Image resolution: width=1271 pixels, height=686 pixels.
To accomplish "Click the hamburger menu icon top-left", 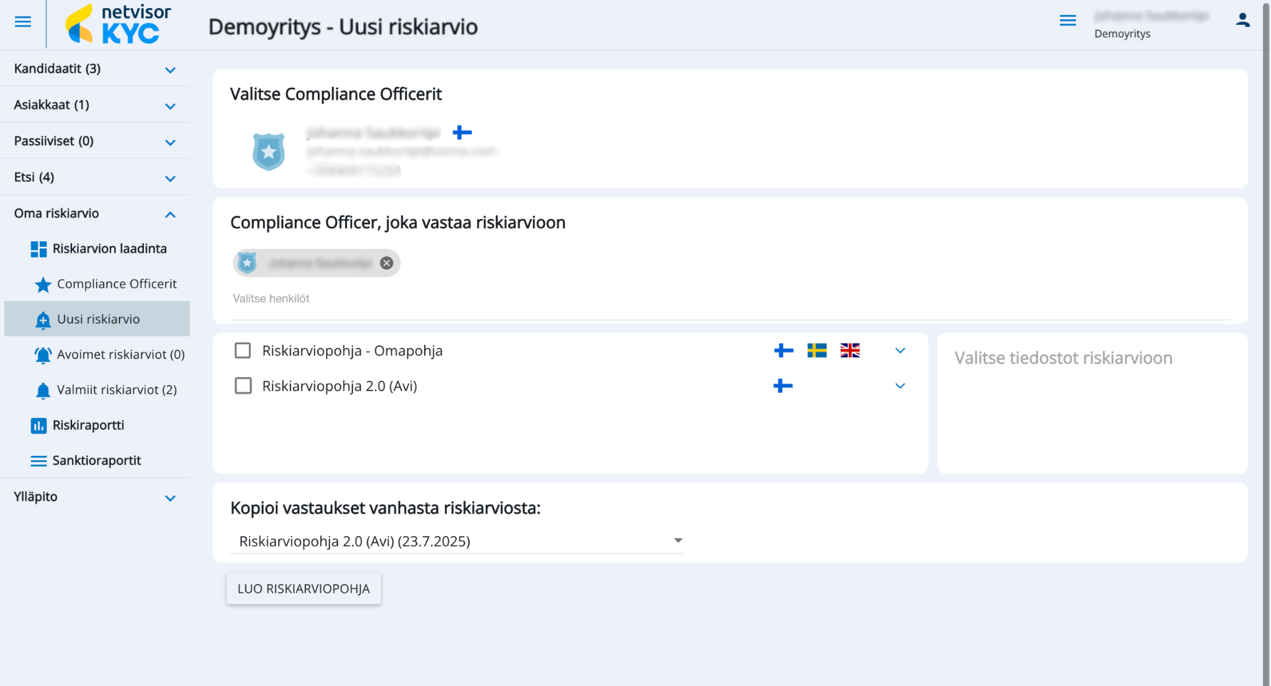I will pyautogui.click(x=23, y=22).
